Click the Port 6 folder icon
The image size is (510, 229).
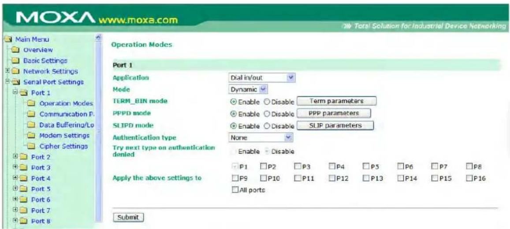pyautogui.click(x=24, y=200)
